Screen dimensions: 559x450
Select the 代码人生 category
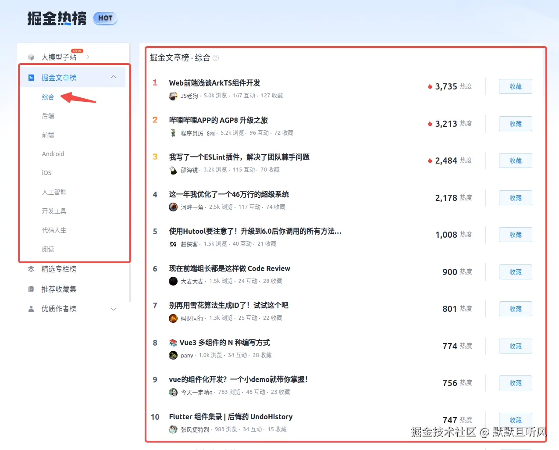pyautogui.click(x=54, y=230)
